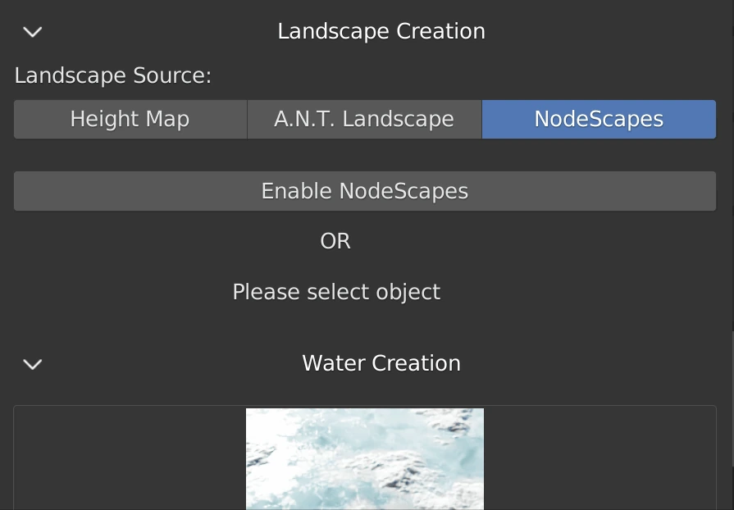The image size is (734, 510).
Task: Click blank preview box area right of water image
Action: (599, 459)
